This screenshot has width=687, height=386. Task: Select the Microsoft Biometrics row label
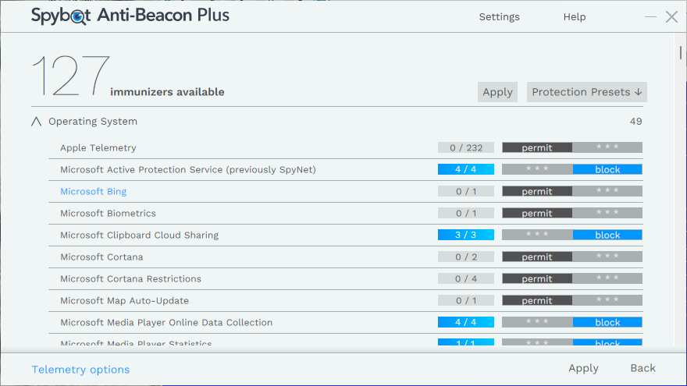pos(108,213)
